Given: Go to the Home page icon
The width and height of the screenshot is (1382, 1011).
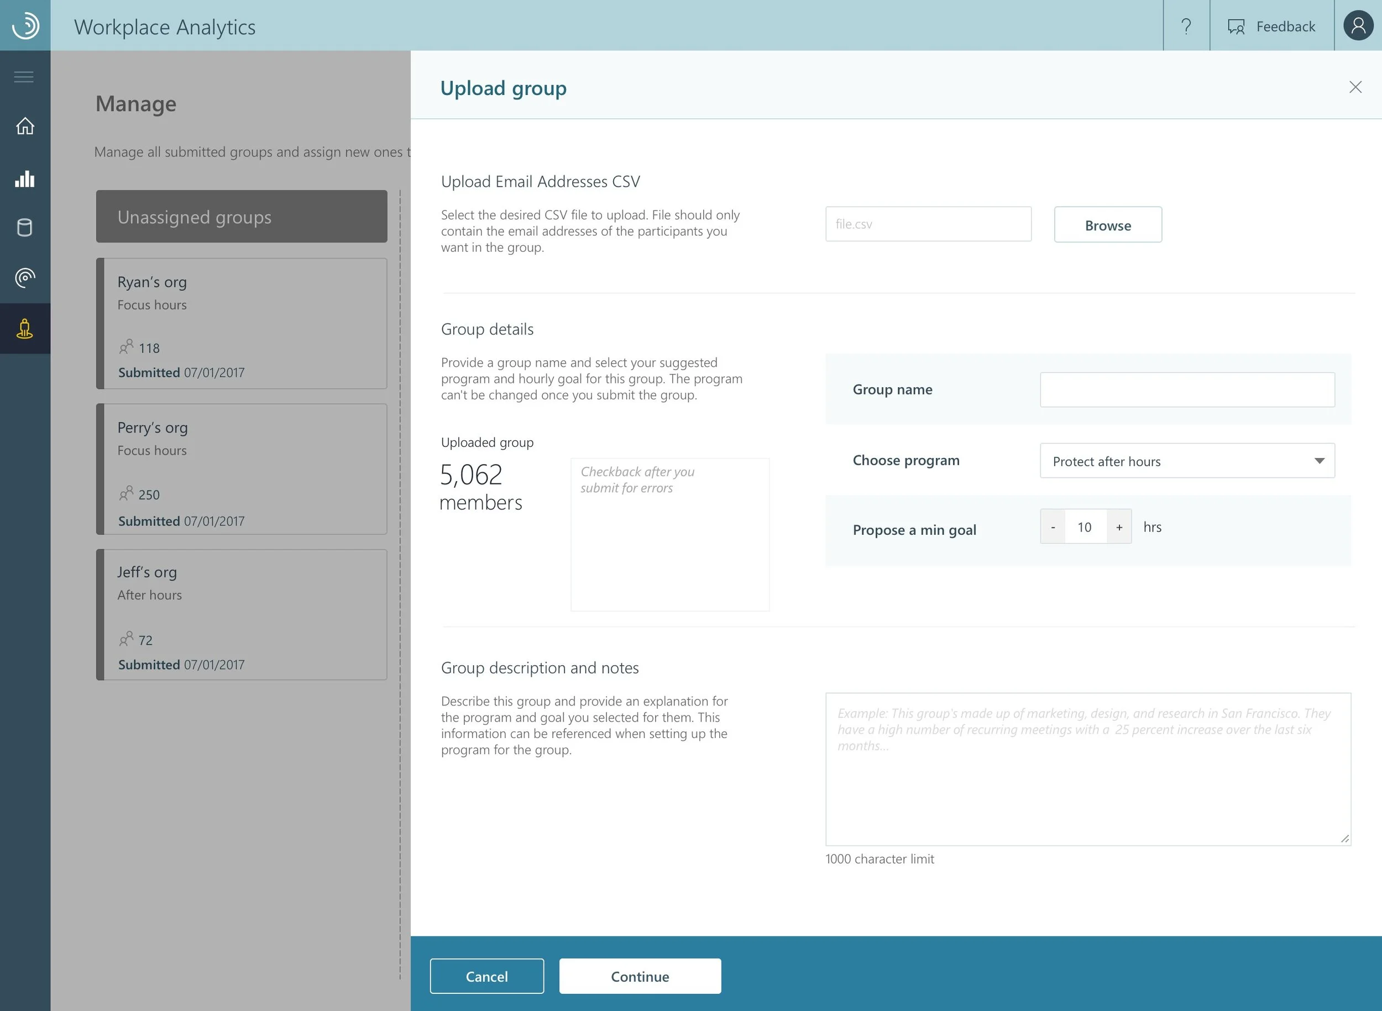Looking at the screenshot, I should coord(24,127).
